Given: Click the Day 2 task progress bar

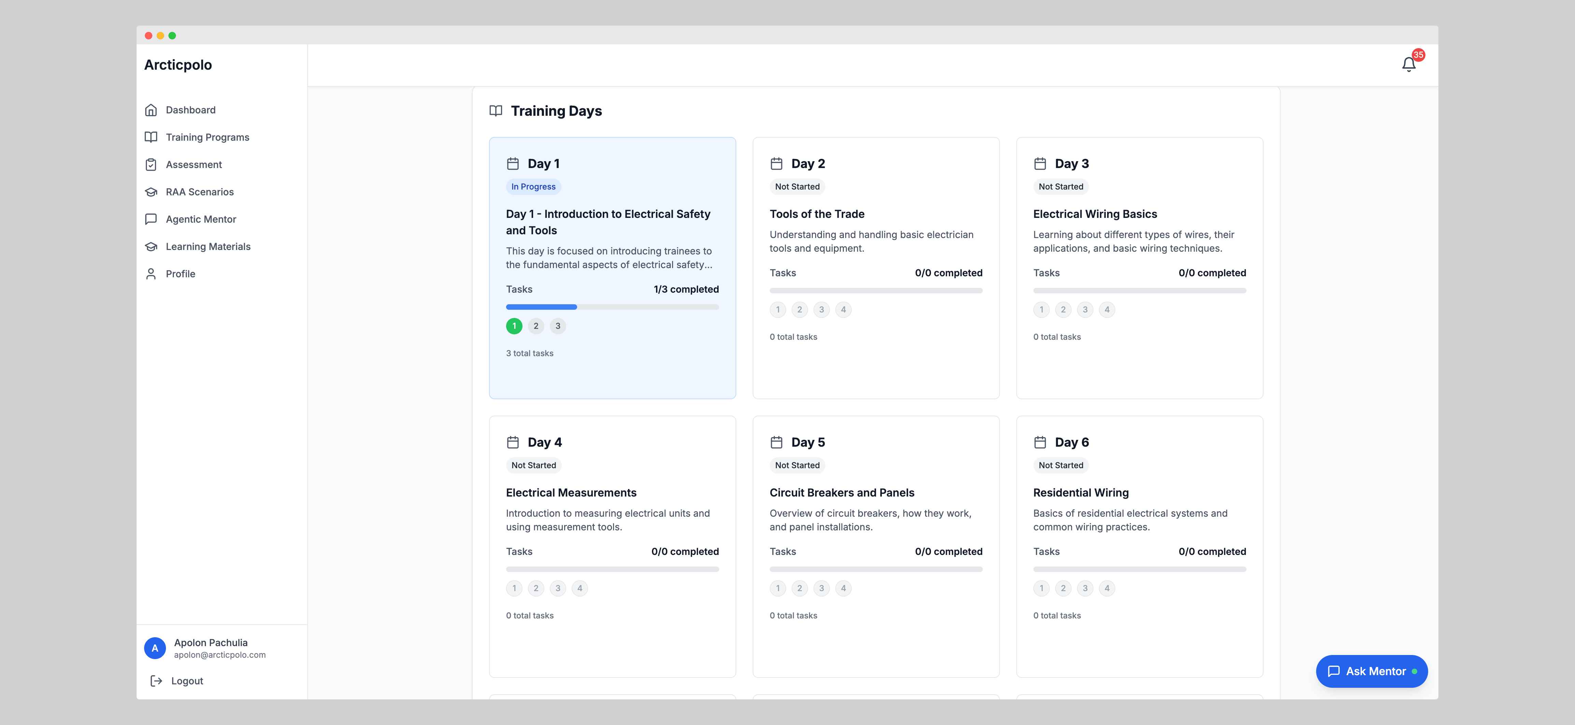Looking at the screenshot, I should 876,290.
